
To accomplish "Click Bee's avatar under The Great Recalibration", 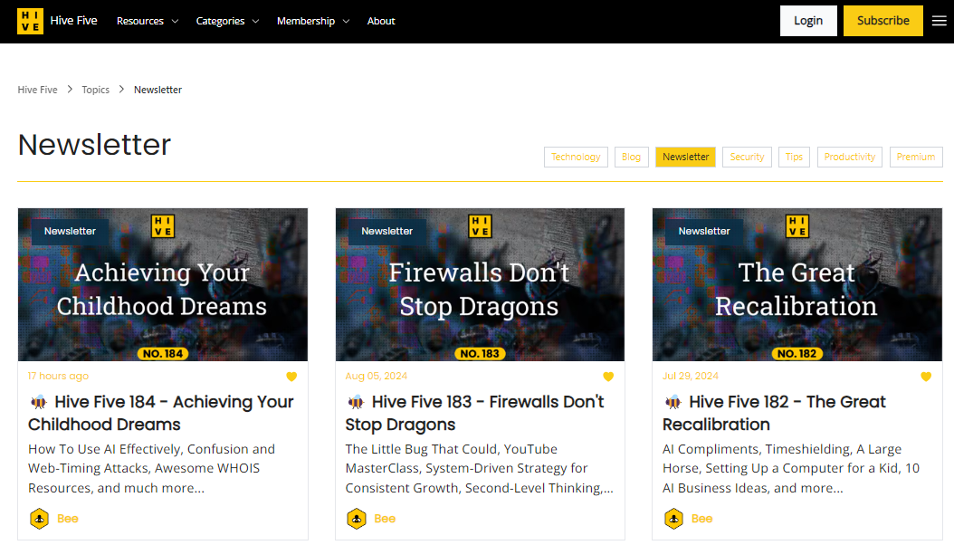I will coord(673,519).
